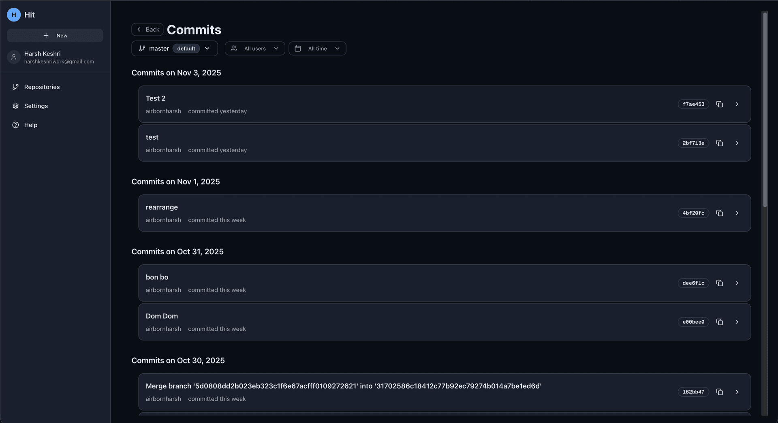Screen dimensions: 778x423
Task: Copy the hash of the Dom Dom commit
Action: (x=720, y=322)
